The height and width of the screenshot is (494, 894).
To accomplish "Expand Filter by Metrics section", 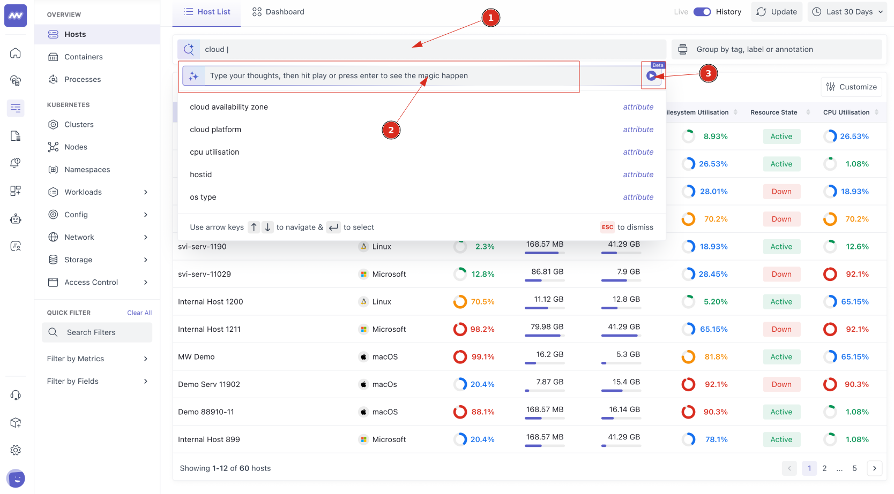I will [97, 359].
